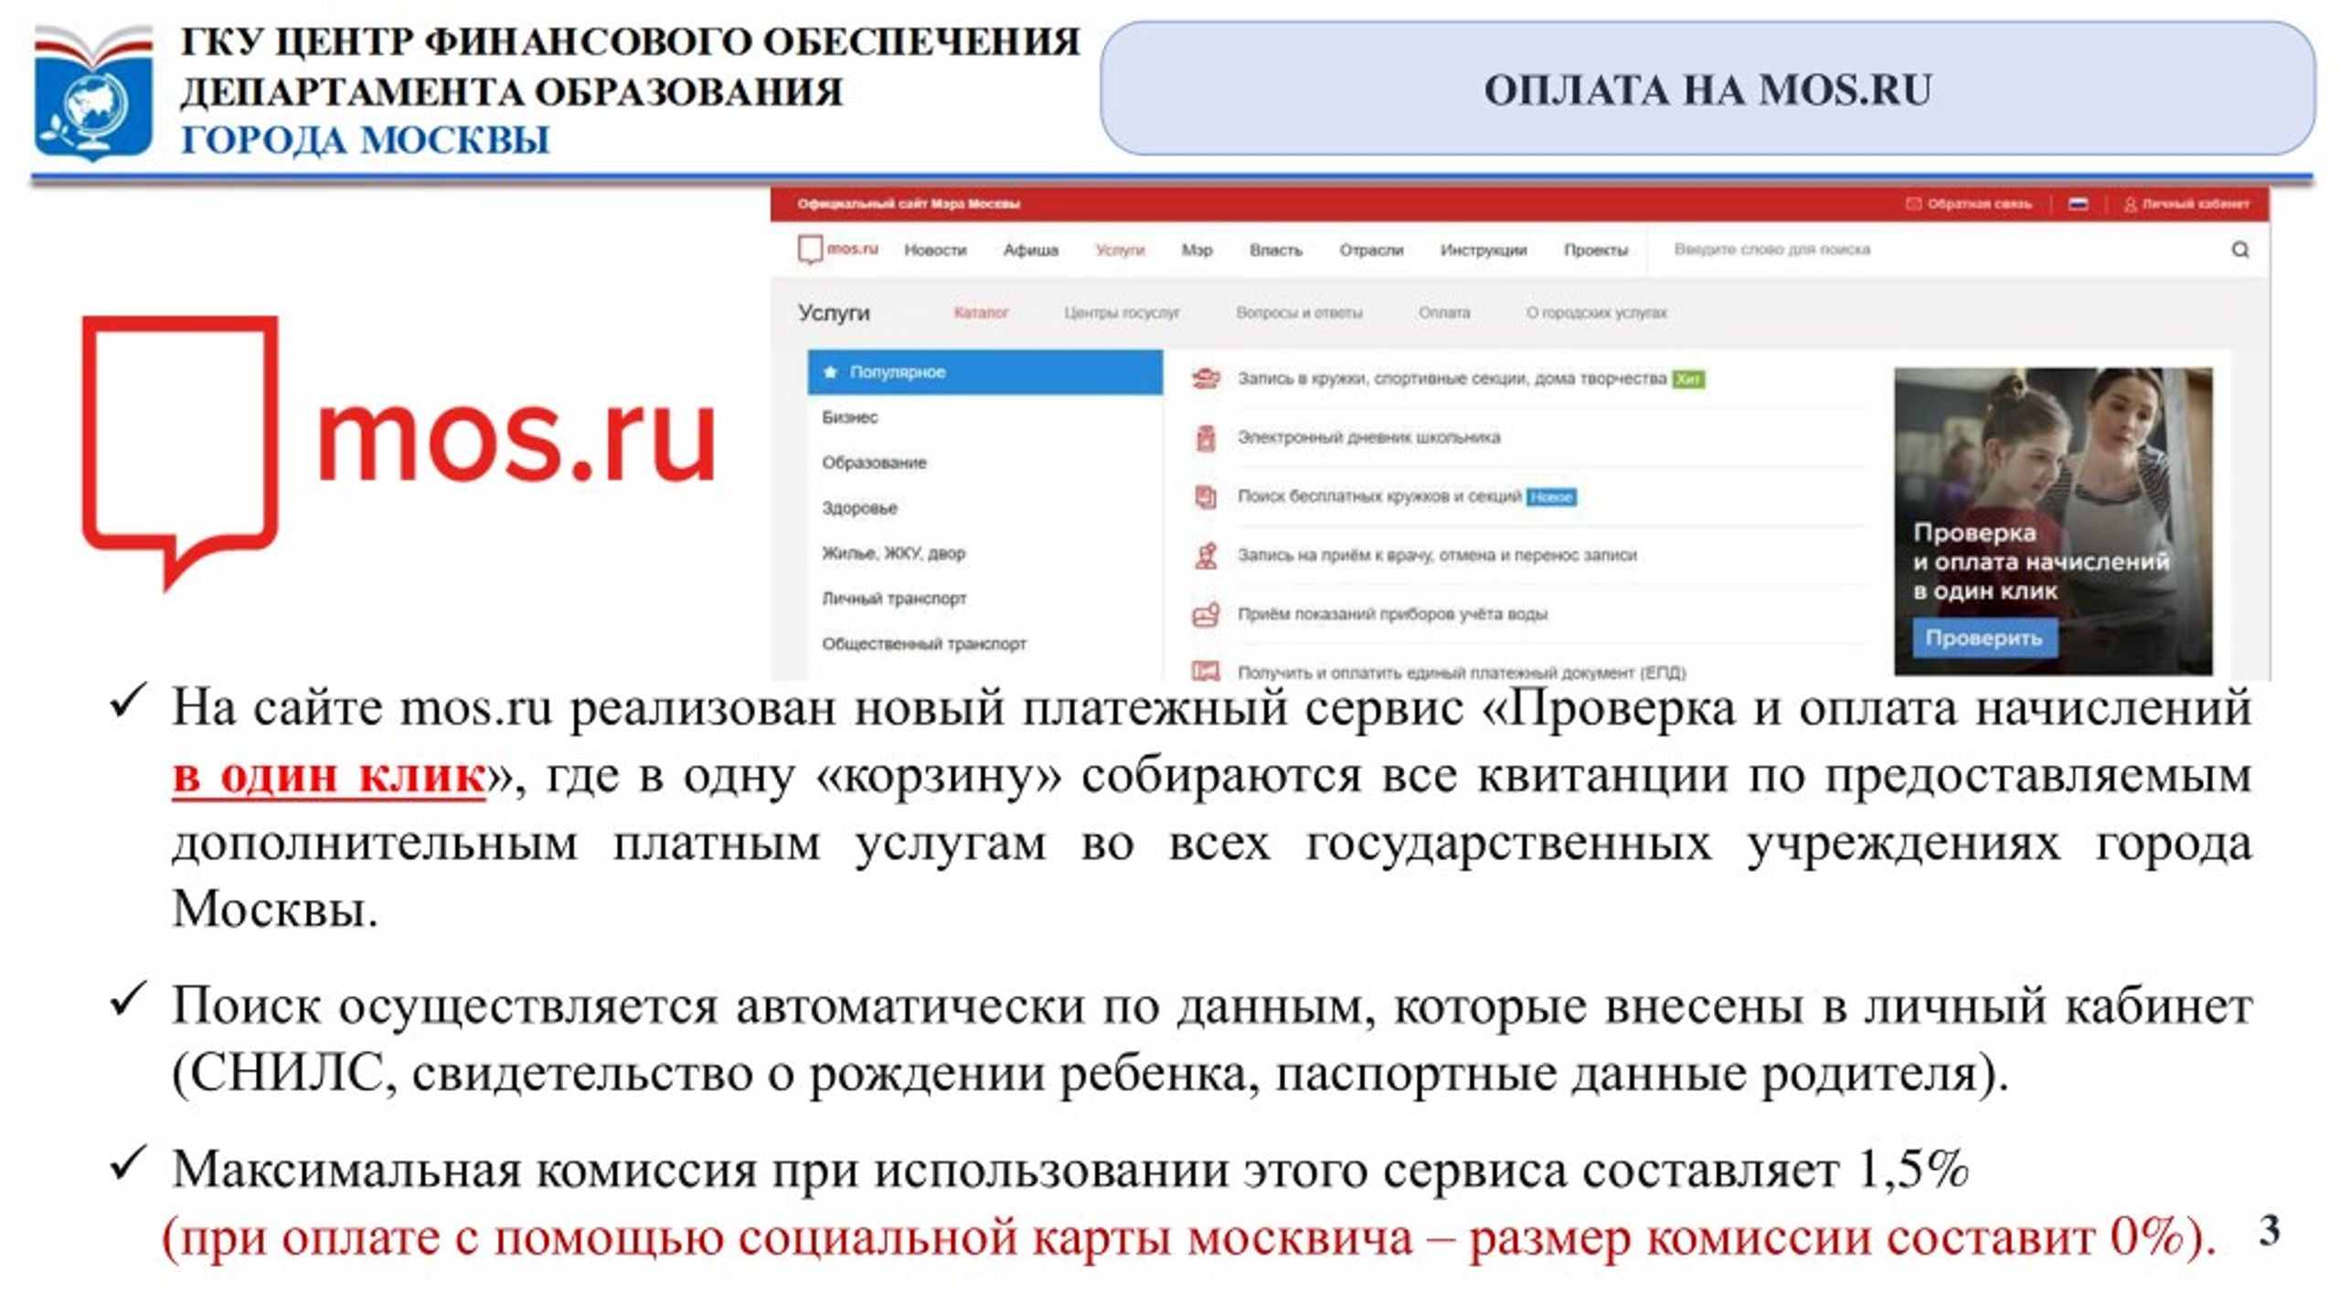Click the star icon next to Популярное
This screenshot has width=2340, height=1316.
click(x=830, y=372)
